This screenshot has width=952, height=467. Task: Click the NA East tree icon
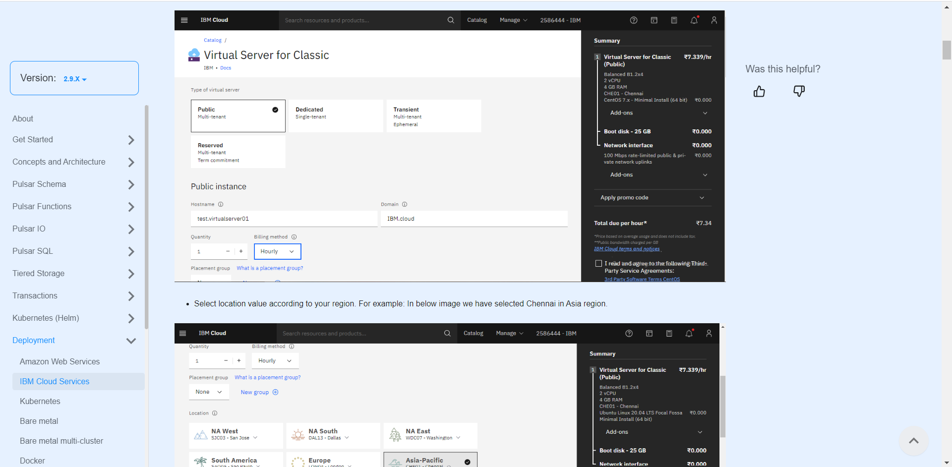click(x=395, y=435)
